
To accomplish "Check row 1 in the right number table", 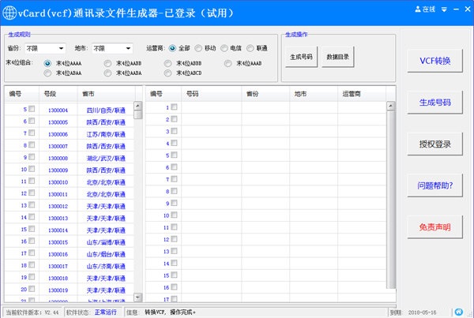I will coord(174,107).
